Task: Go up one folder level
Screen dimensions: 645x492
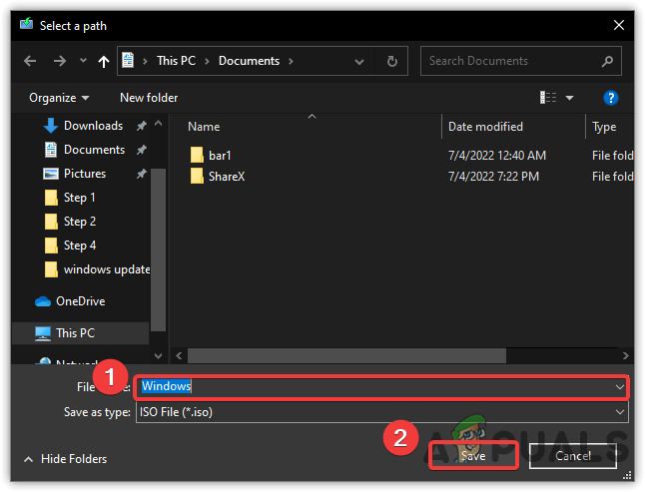Action: pyautogui.click(x=104, y=62)
